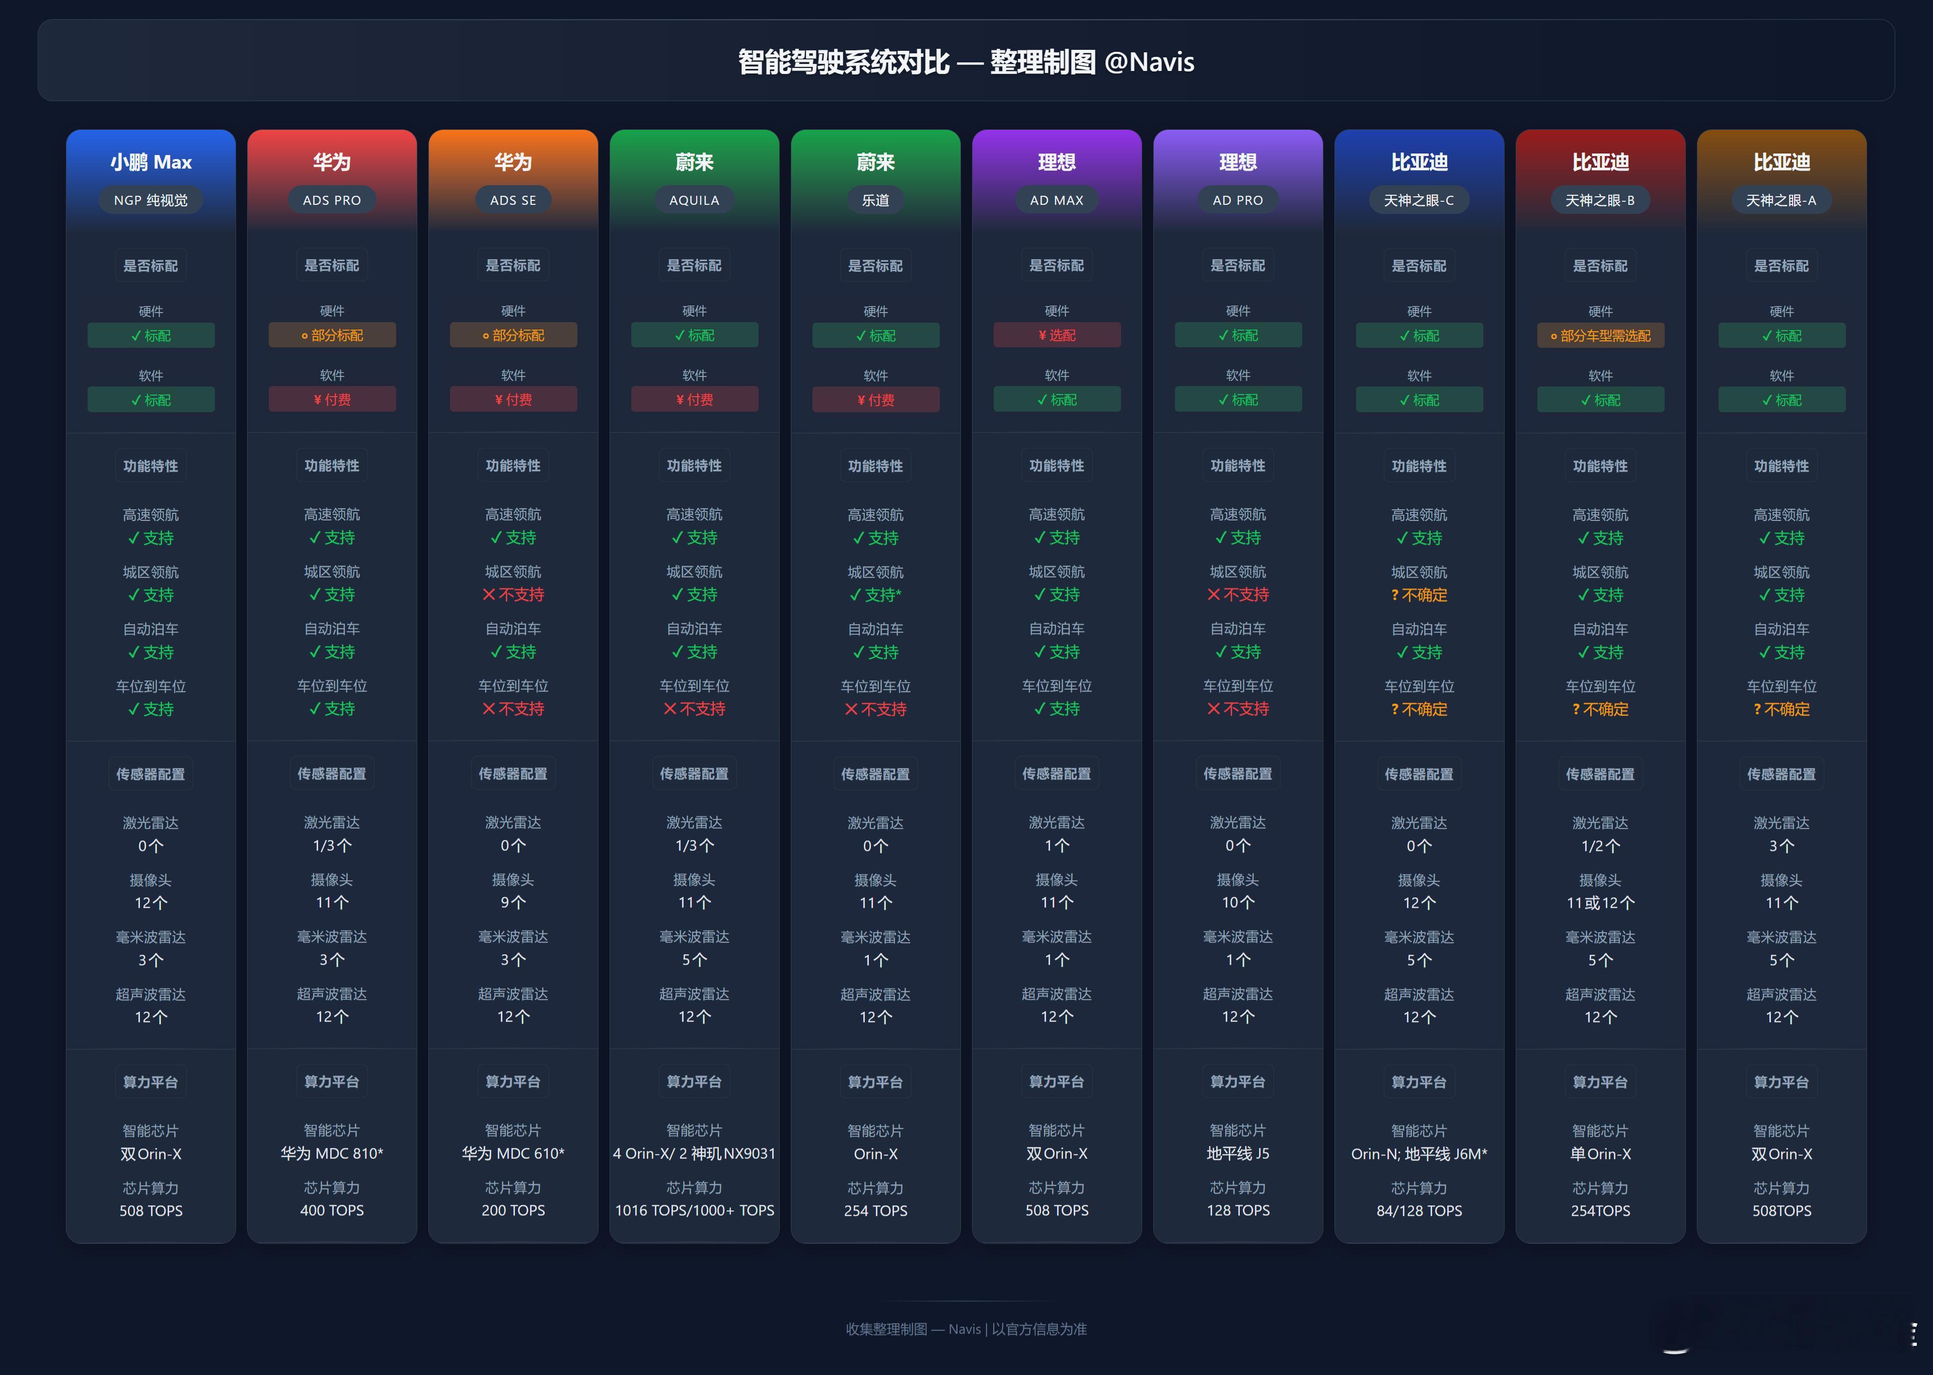
Task: Click the 天神之眼-C pill label
Action: click(x=1419, y=200)
